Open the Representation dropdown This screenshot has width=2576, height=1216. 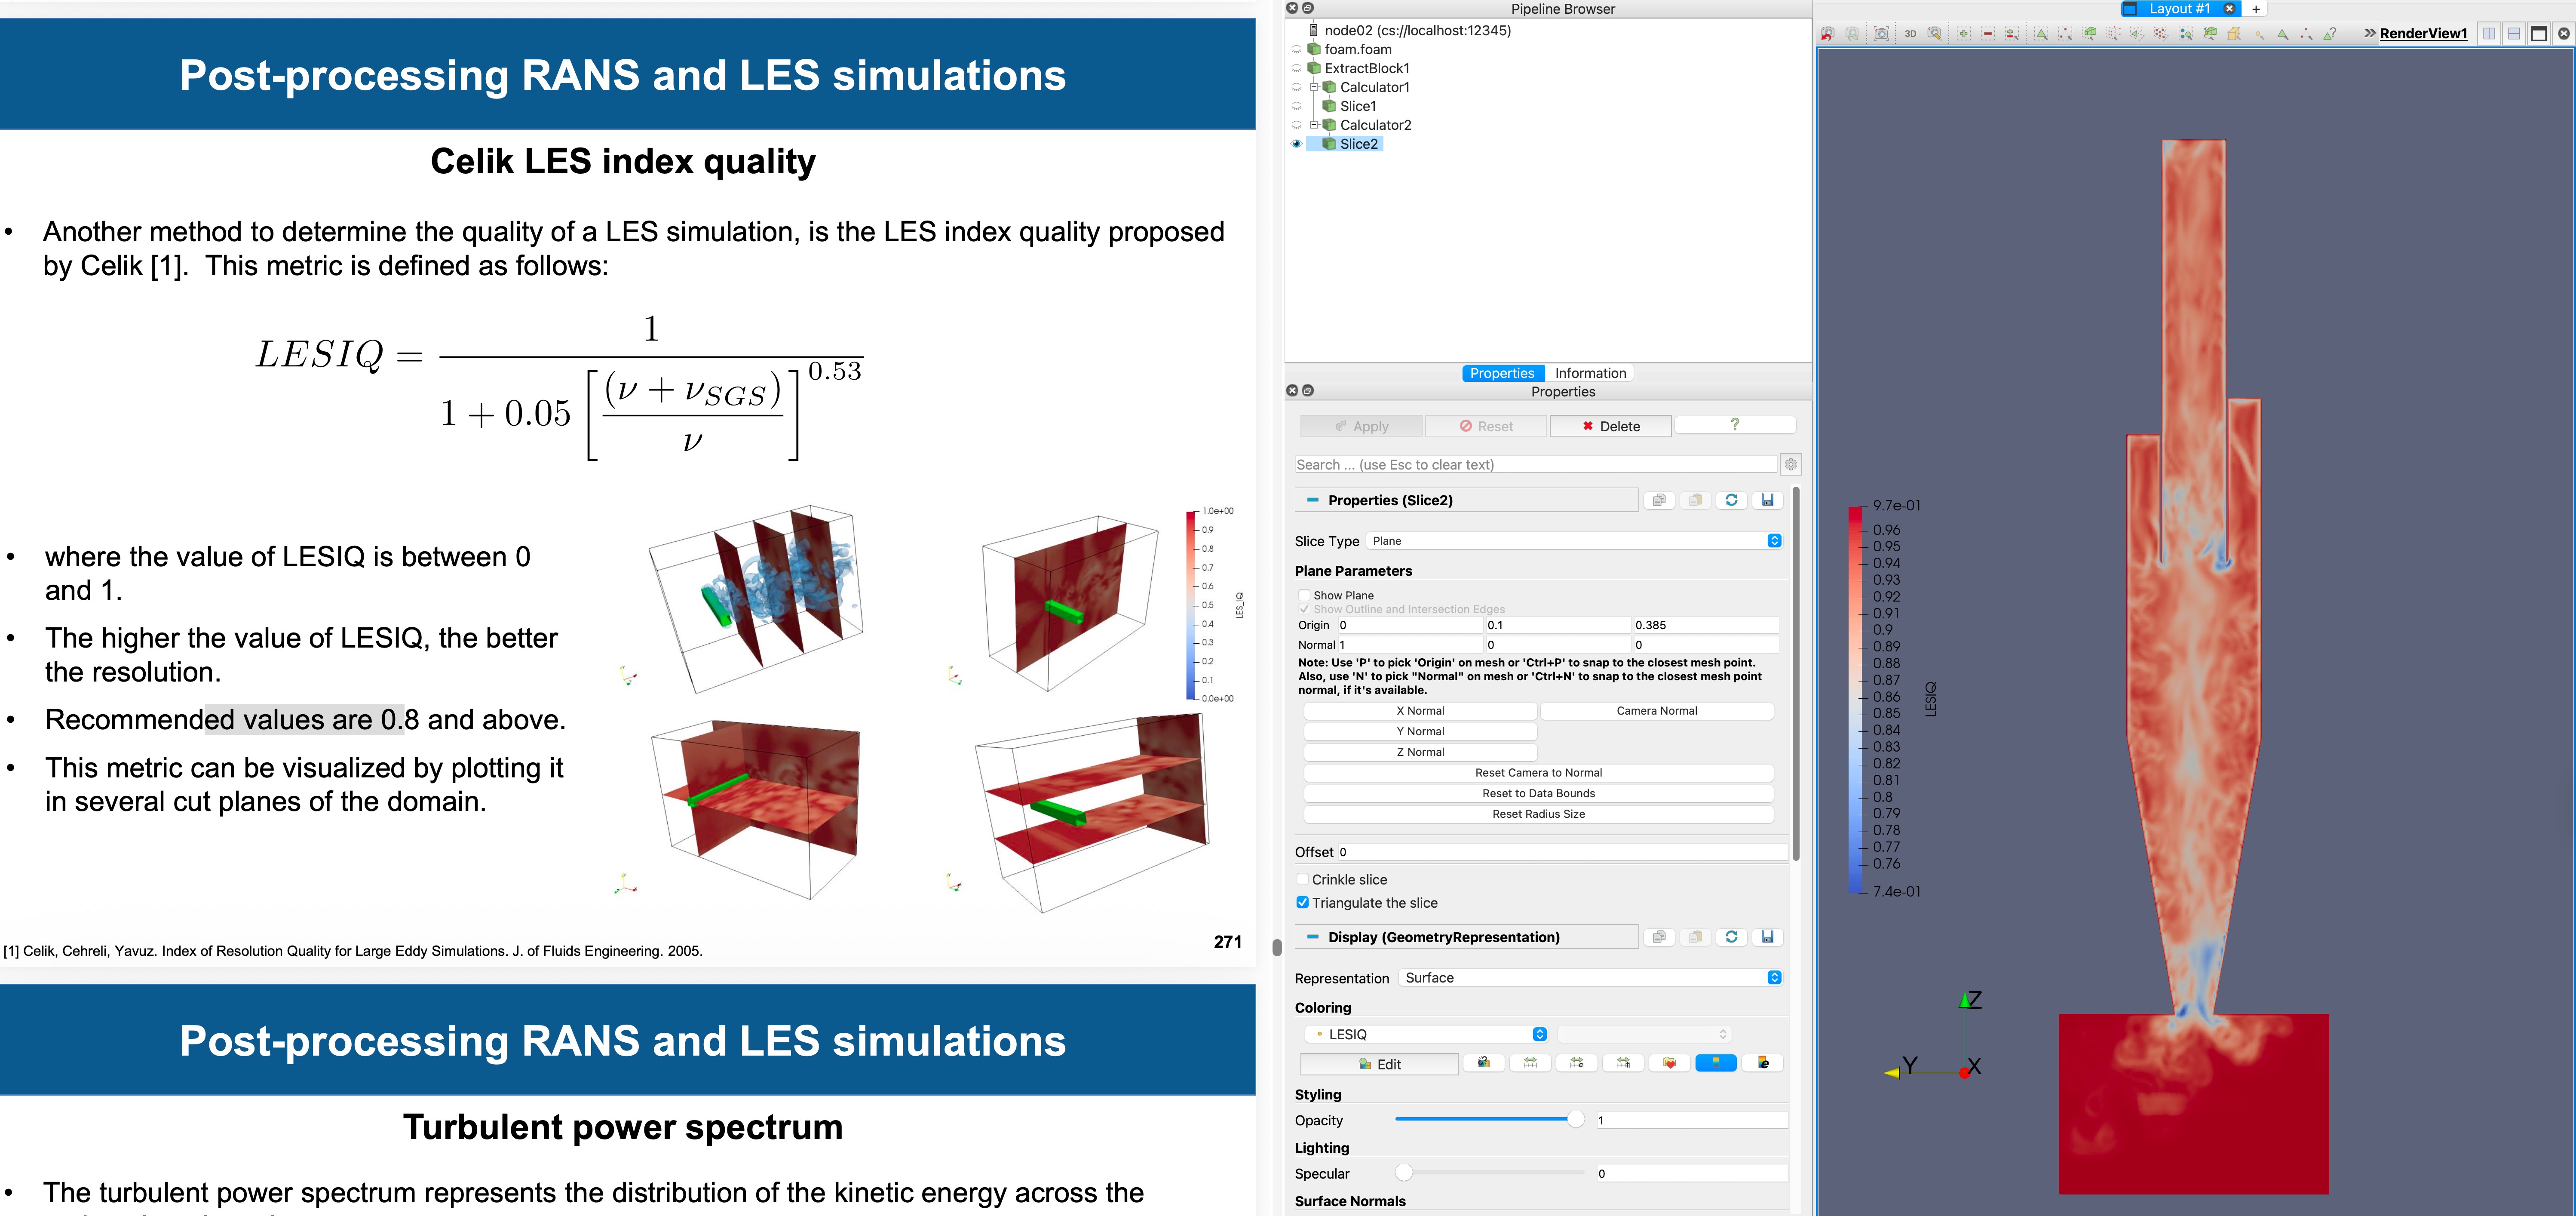click(1591, 978)
